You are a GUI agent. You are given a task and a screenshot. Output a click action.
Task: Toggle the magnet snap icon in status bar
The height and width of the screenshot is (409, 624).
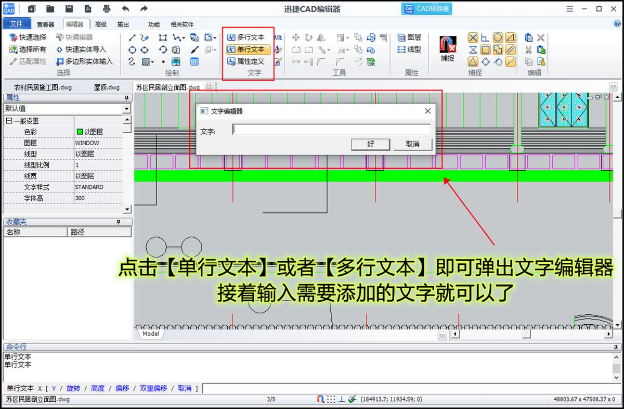point(321,400)
